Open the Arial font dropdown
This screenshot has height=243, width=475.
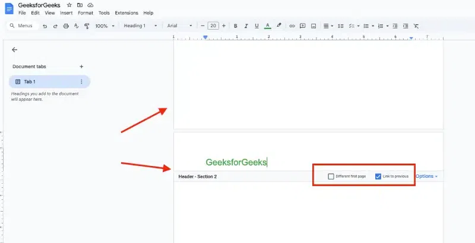pos(180,25)
